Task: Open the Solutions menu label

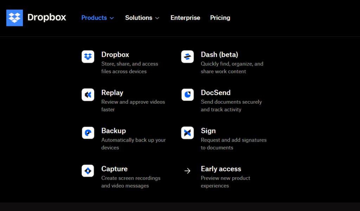Action: 139,18
